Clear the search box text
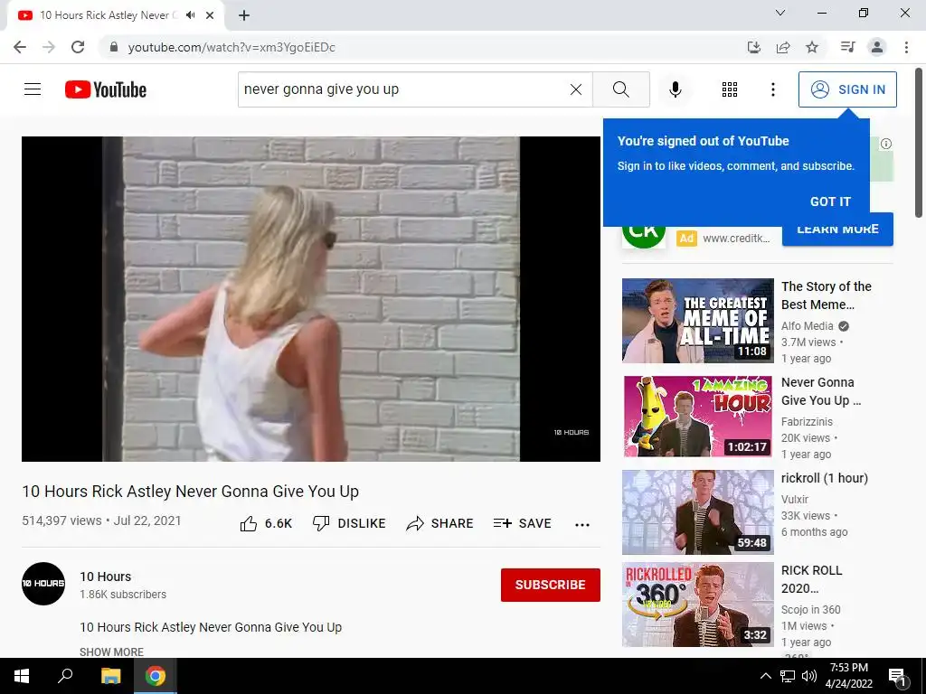Screen dimensions: 926x694 click(x=576, y=89)
